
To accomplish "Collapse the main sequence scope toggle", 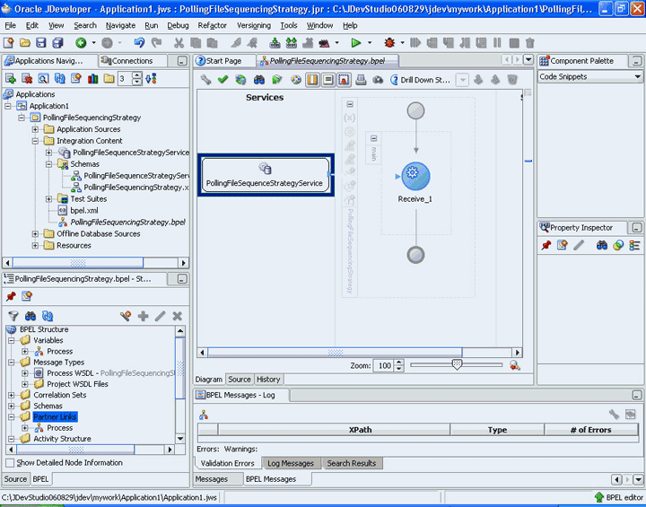I will click(x=373, y=138).
